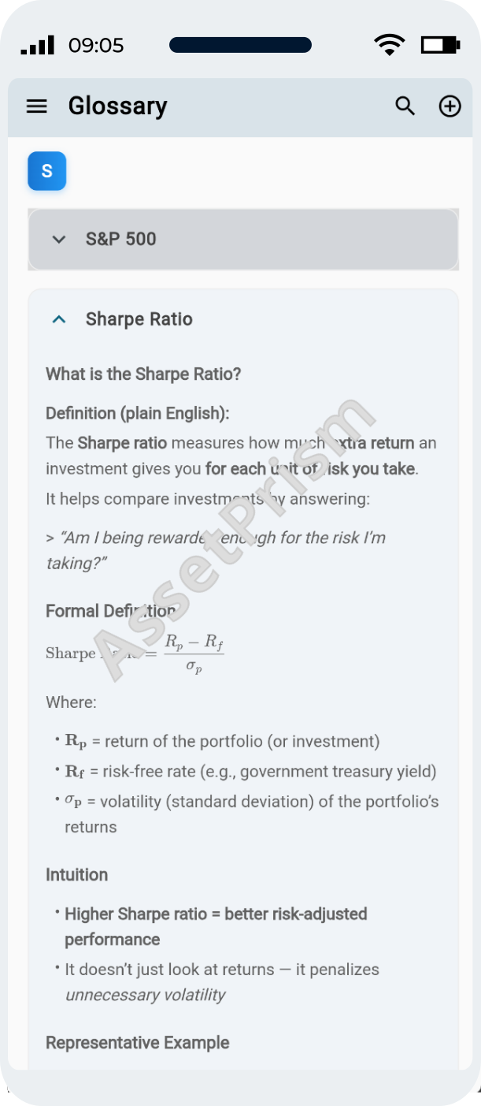Tap the italic quote about being rewarded
Screen dimensions: 481x1106
[x=216, y=550]
